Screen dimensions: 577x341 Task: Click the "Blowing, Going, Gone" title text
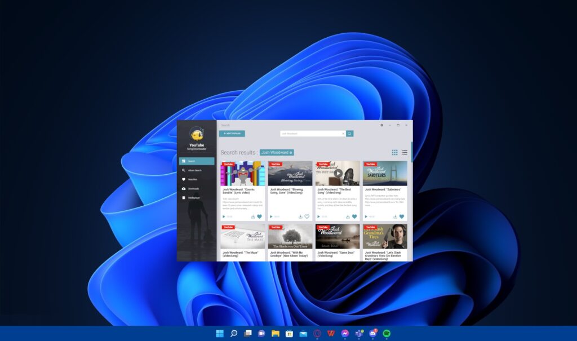pos(287,191)
